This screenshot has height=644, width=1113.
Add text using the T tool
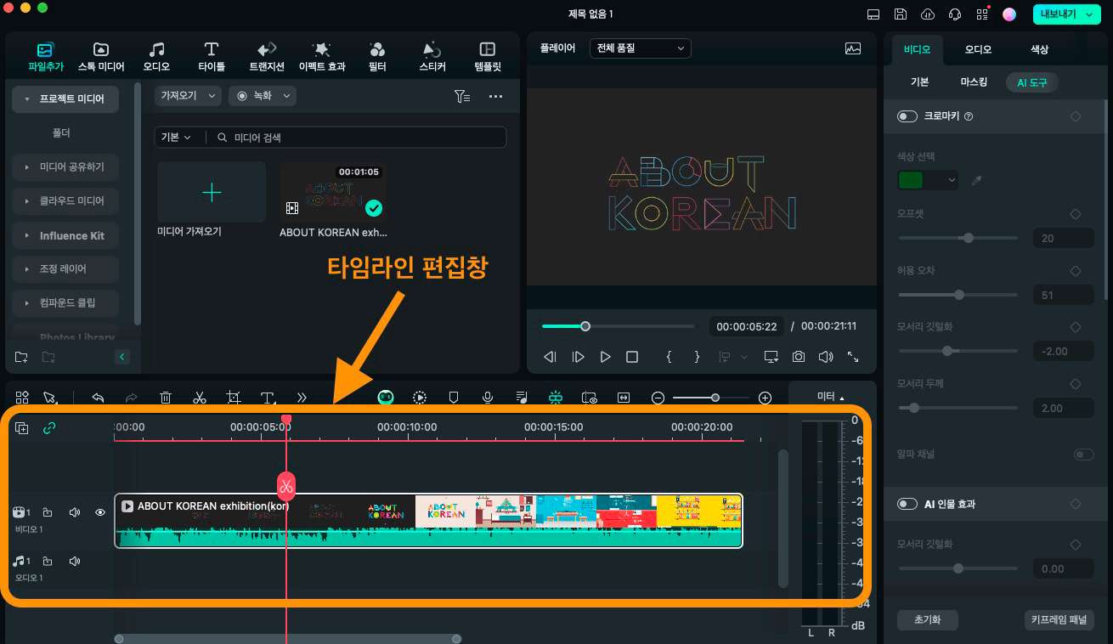[268, 397]
